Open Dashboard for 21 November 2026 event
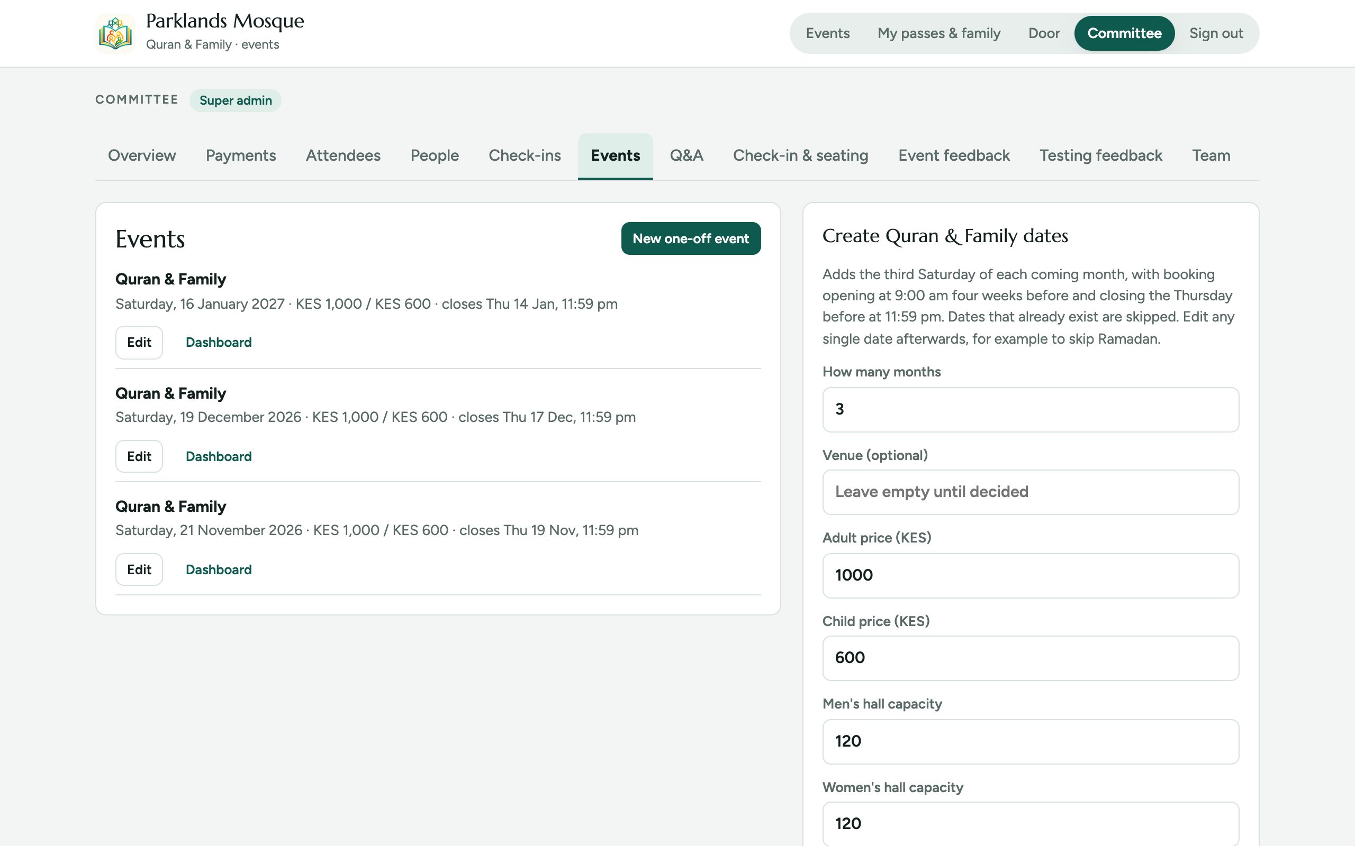This screenshot has height=846, width=1355. [x=219, y=569]
